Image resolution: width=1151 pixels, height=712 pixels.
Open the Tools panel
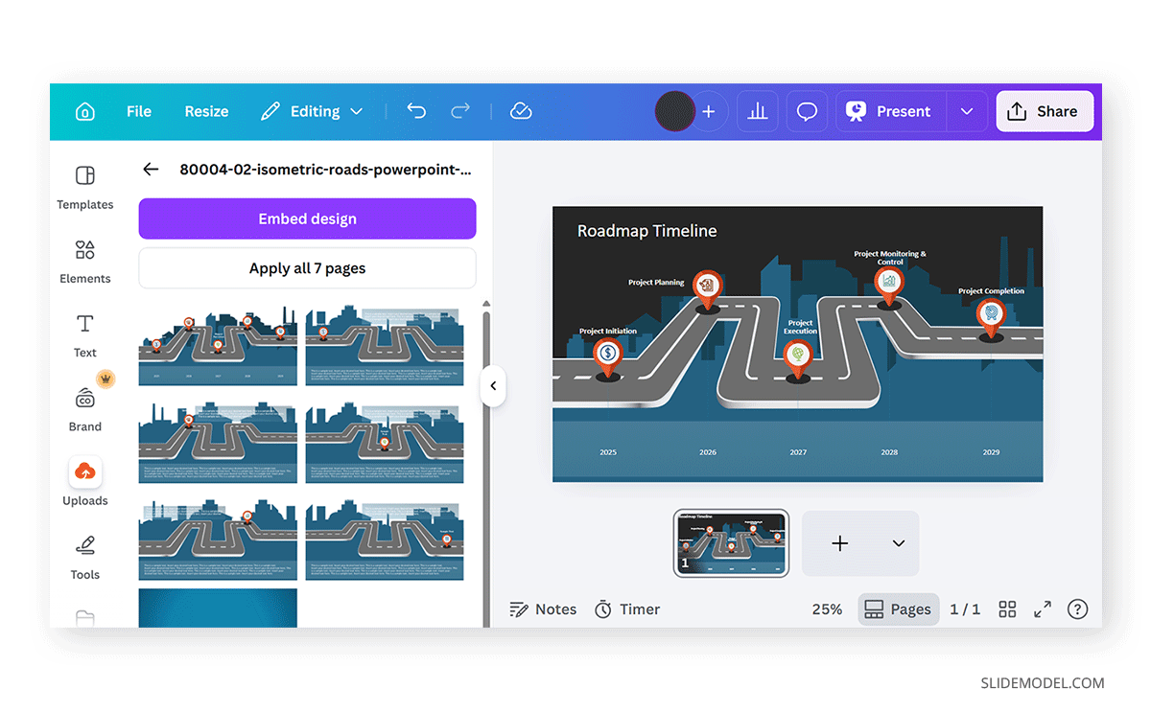coord(84,557)
